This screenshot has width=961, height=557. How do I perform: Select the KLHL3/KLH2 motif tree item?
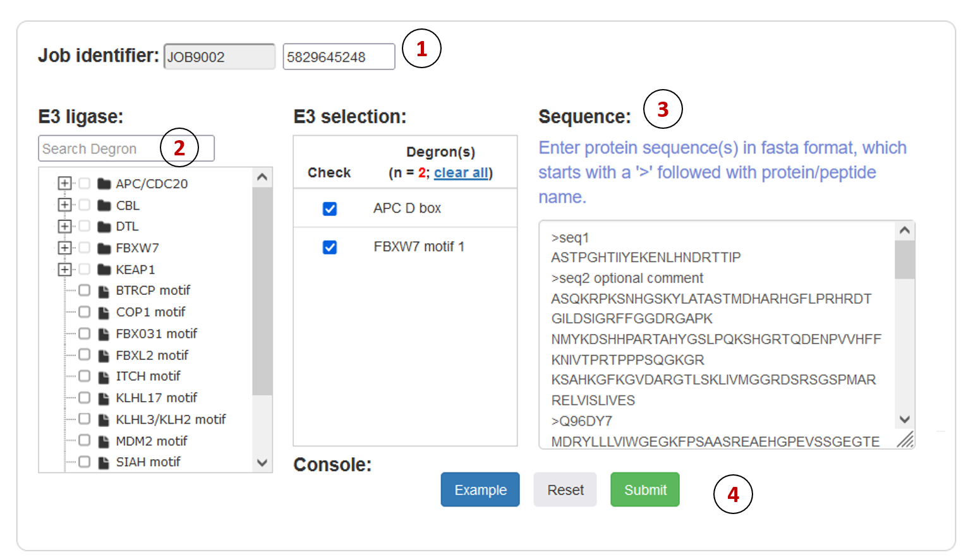(x=171, y=419)
